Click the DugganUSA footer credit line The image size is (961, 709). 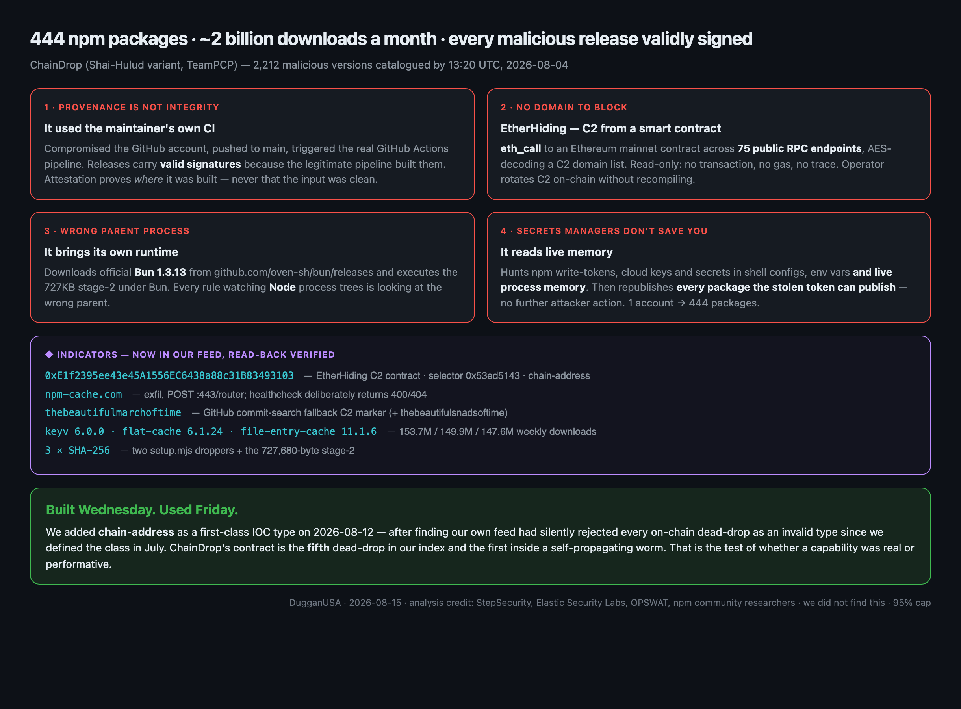pyautogui.click(x=610, y=603)
